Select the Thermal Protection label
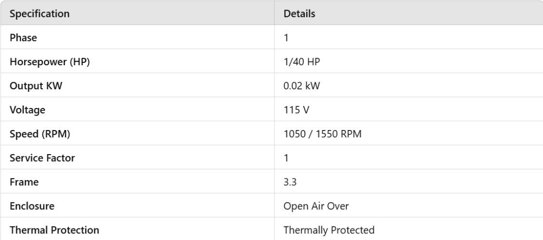The height and width of the screenshot is (240, 543). [54, 230]
